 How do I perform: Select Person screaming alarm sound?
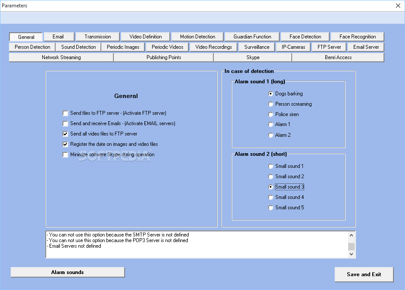pyautogui.click(x=271, y=104)
